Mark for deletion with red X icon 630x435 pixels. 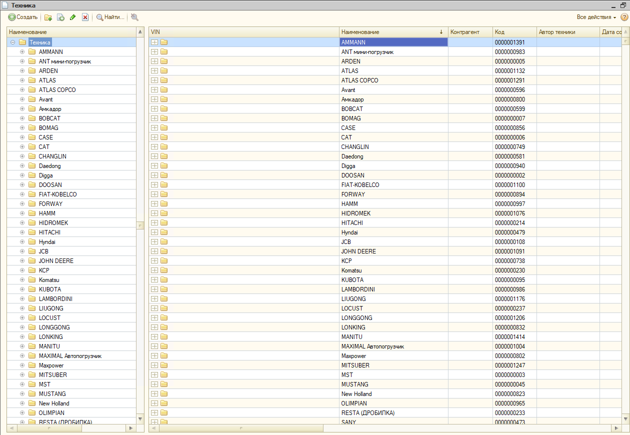tap(85, 17)
